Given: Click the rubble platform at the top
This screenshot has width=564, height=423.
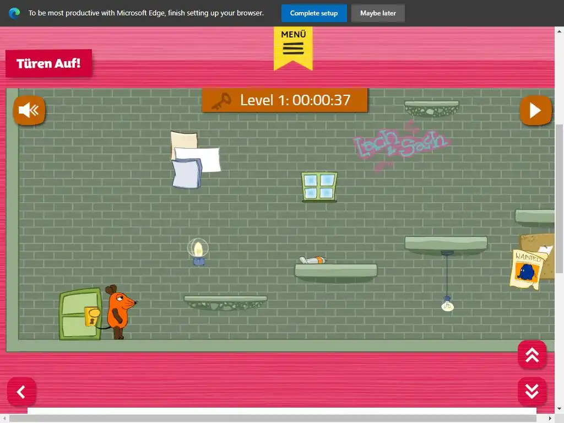Looking at the screenshot, I should [432, 109].
